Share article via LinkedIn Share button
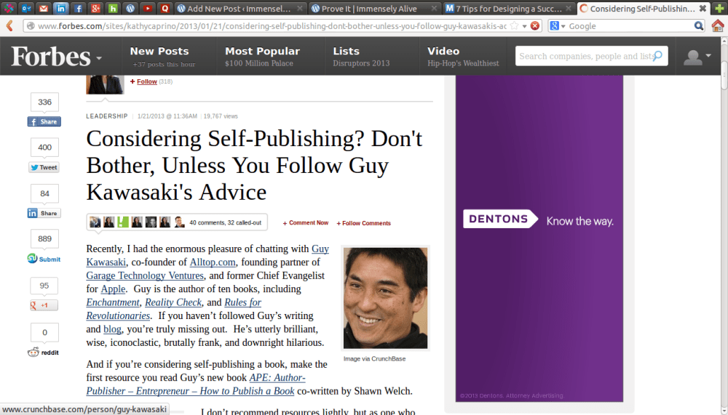 click(x=44, y=213)
